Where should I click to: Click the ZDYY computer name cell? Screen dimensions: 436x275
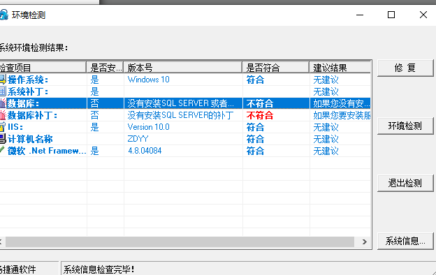pyautogui.click(x=138, y=139)
